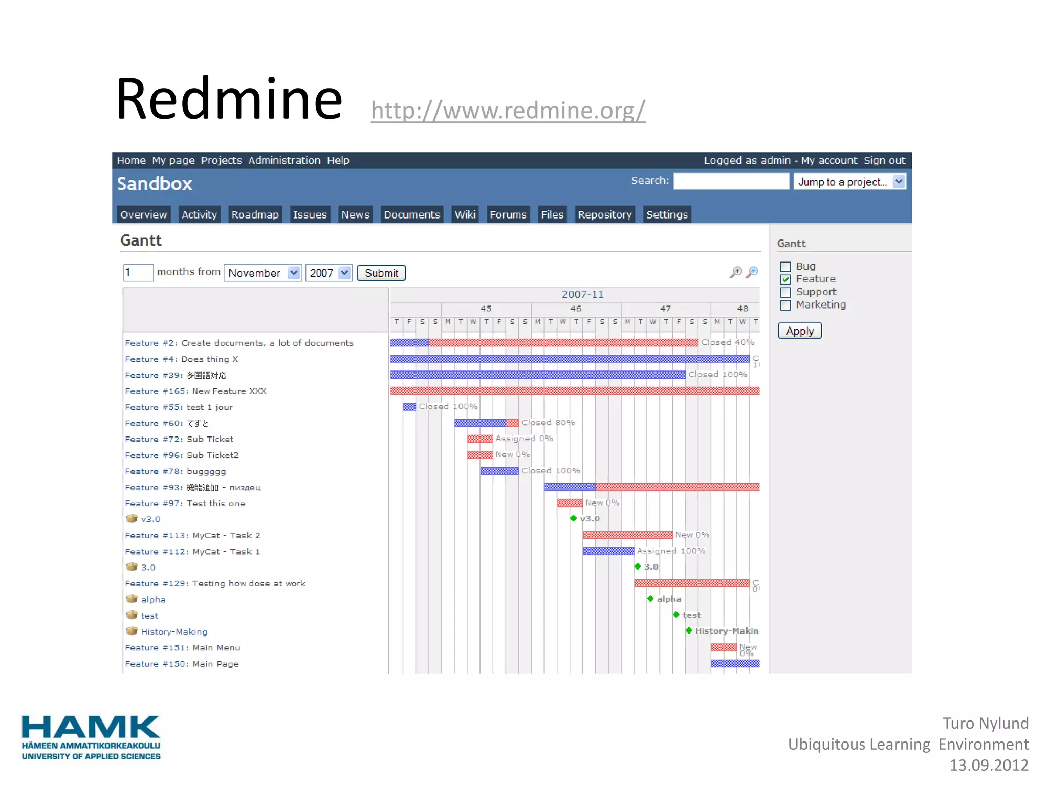This screenshot has width=1048, height=786.
Task: Click the Feature #2 progress bar
Action: (544, 342)
